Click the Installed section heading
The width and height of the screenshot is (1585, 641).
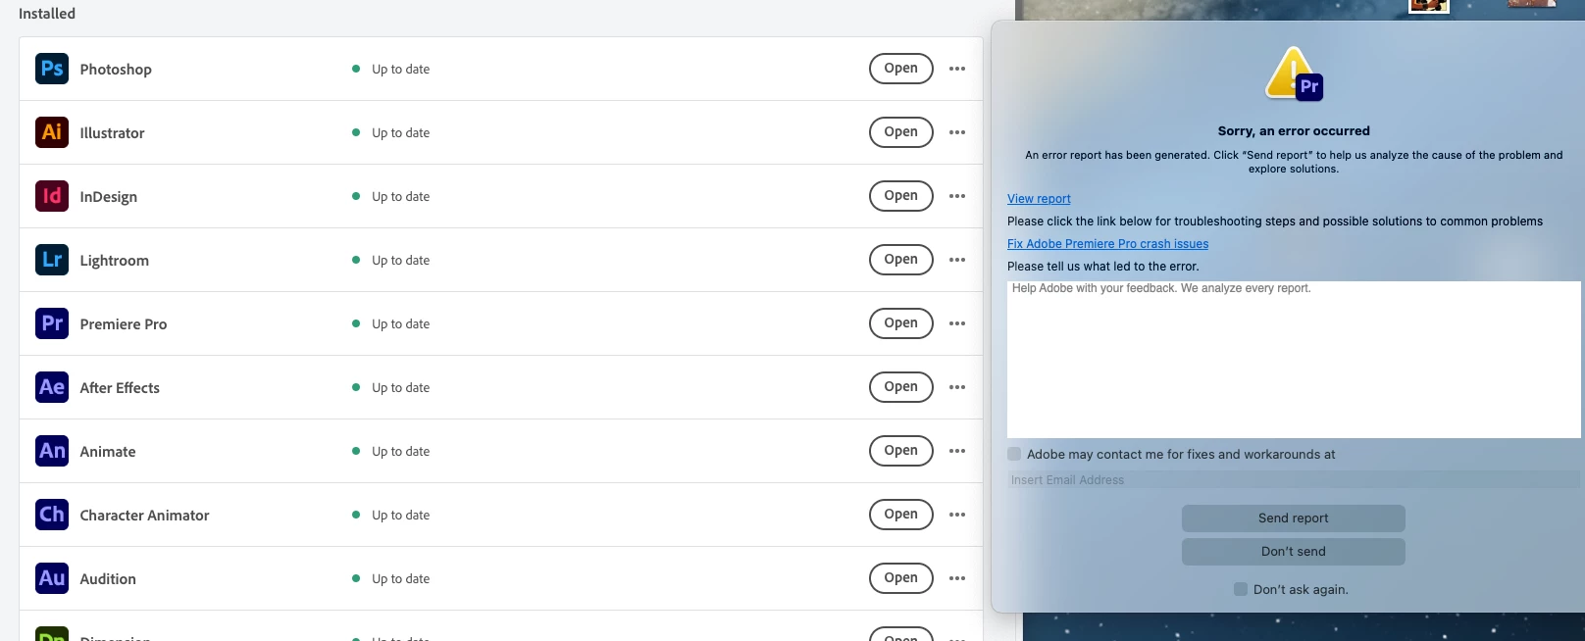(47, 14)
